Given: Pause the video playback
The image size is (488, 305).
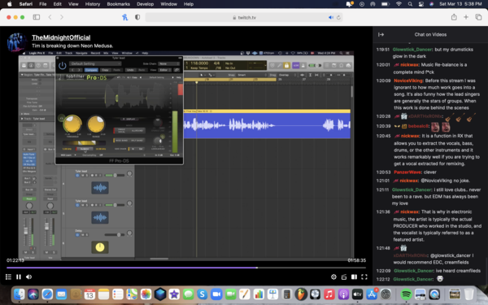Looking at the screenshot, I should coord(19,277).
